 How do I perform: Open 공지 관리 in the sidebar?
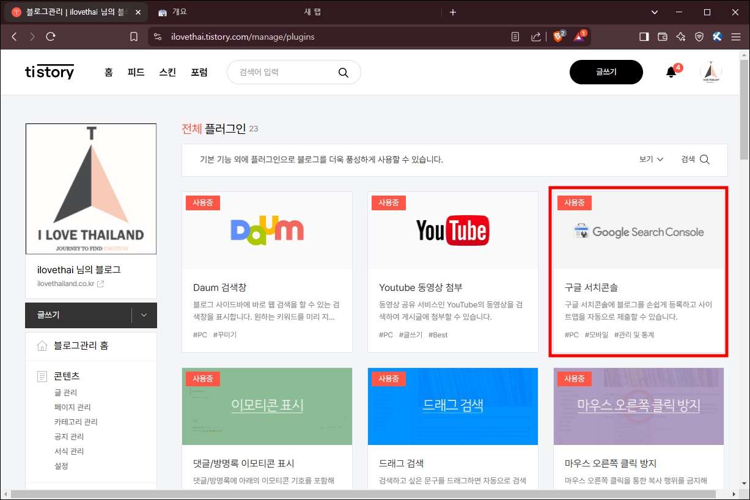click(68, 436)
